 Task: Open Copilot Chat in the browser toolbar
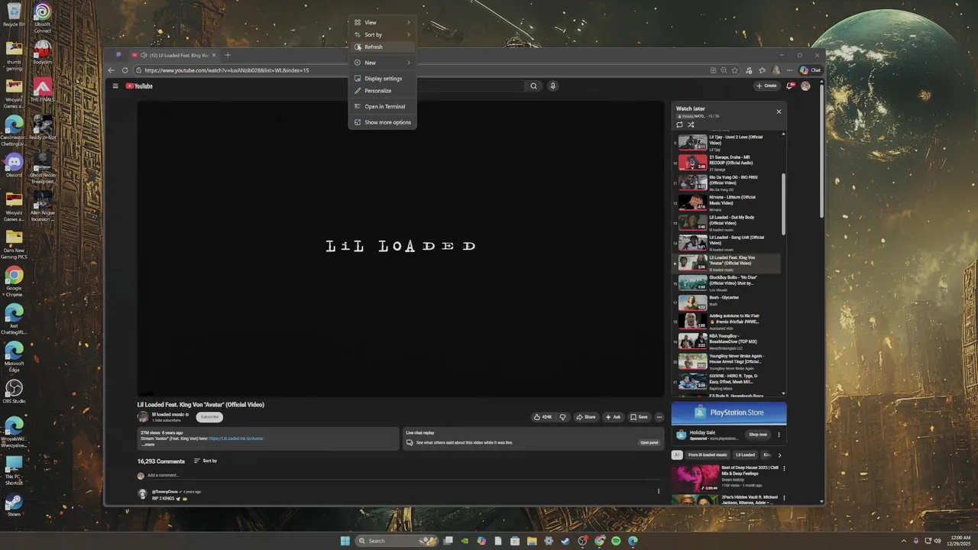[x=811, y=70]
